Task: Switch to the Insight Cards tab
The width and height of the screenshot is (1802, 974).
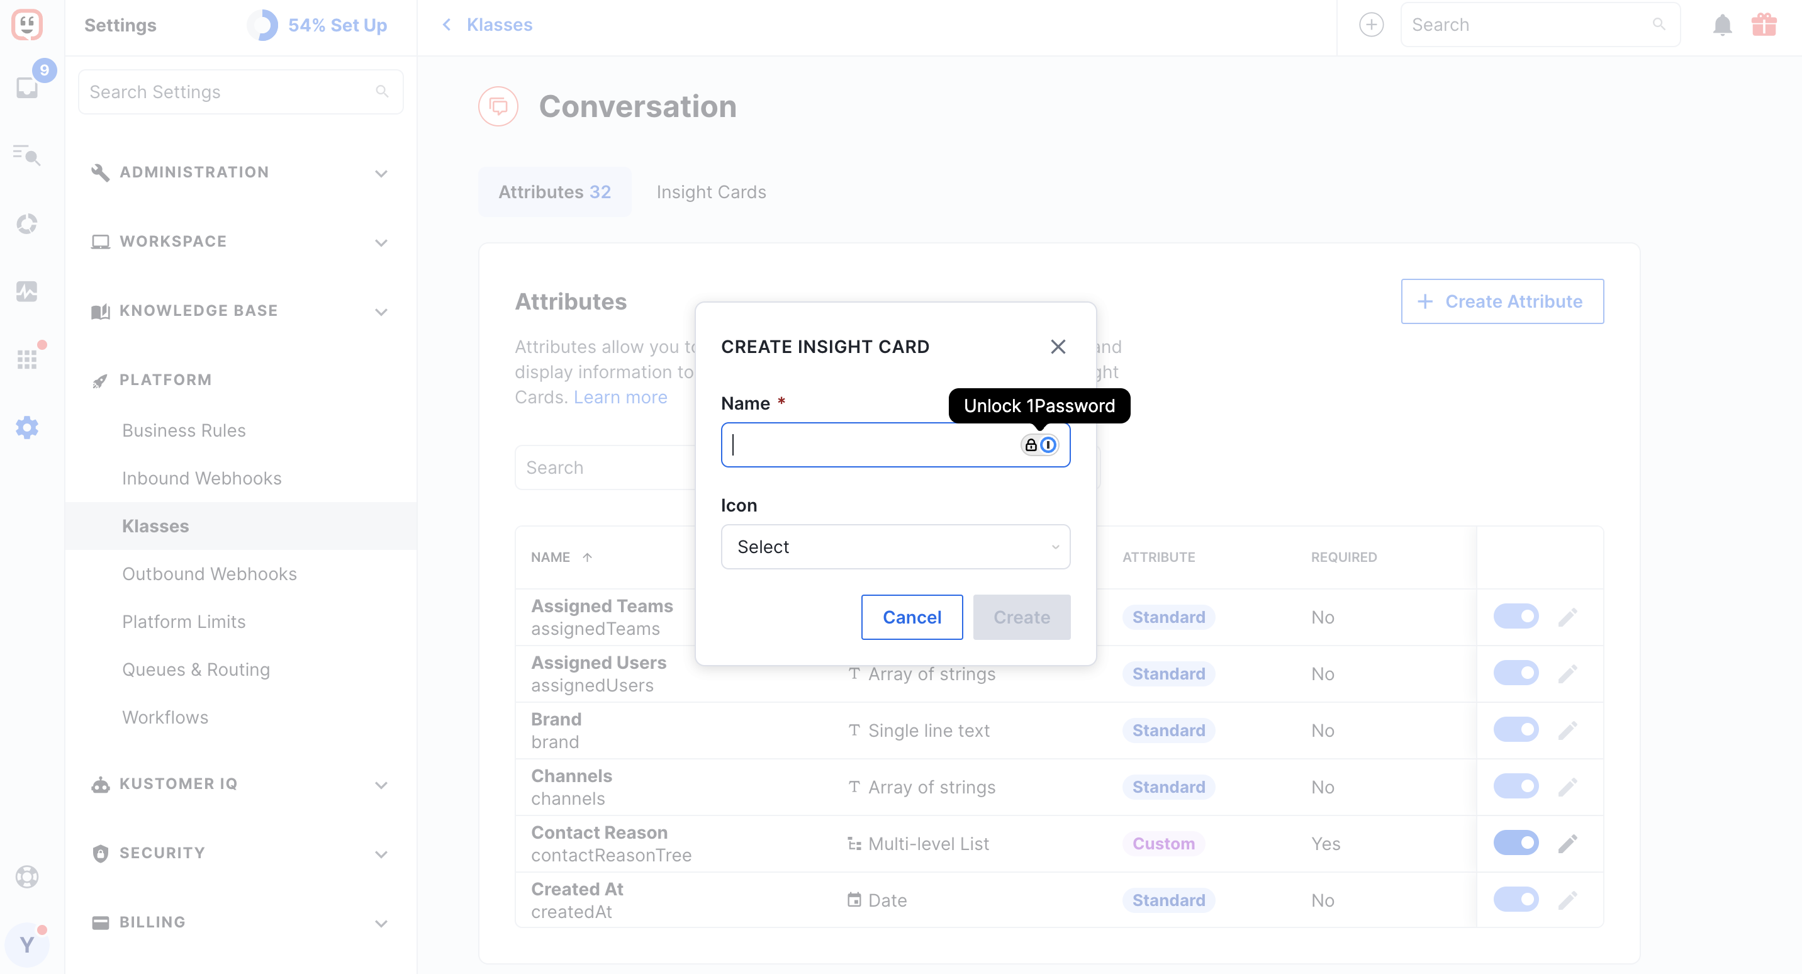Action: pos(711,192)
